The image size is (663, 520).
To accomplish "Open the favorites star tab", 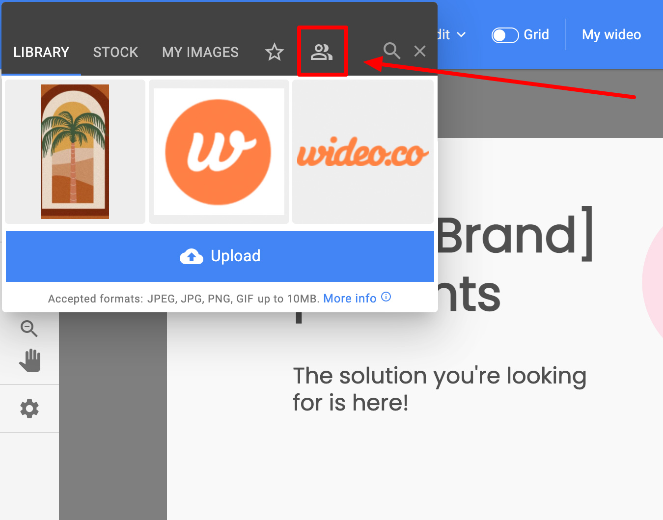I will click(275, 52).
